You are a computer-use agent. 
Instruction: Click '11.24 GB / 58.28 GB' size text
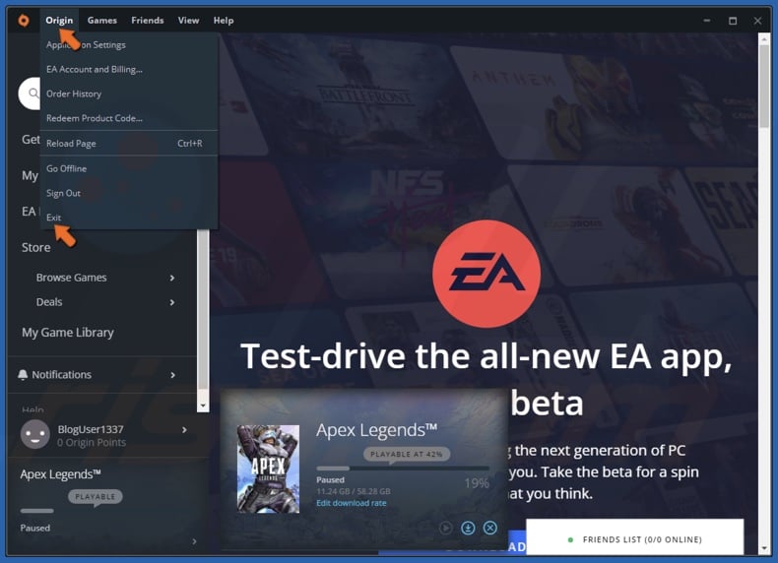click(354, 491)
